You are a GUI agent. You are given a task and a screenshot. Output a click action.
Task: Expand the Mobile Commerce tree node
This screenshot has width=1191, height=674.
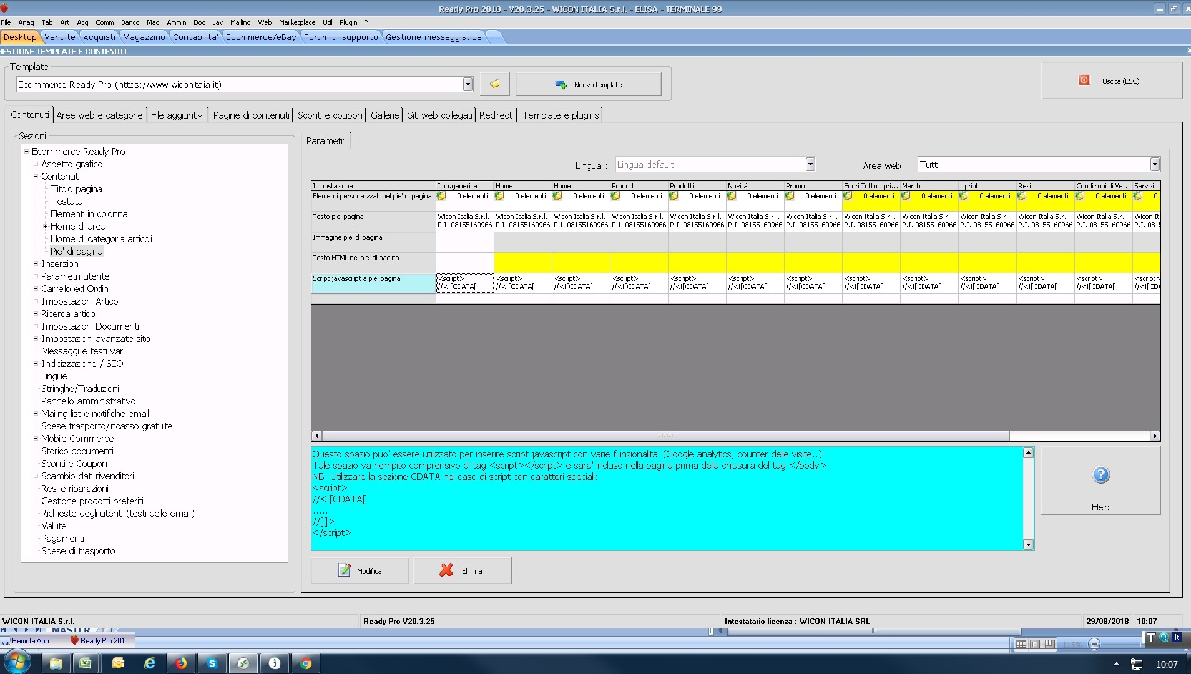pyautogui.click(x=36, y=439)
